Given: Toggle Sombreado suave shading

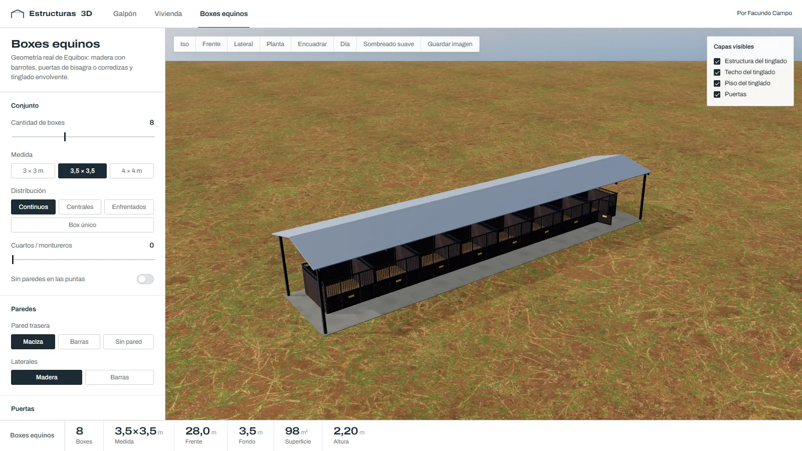Looking at the screenshot, I should pyautogui.click(x=388, y=44).
